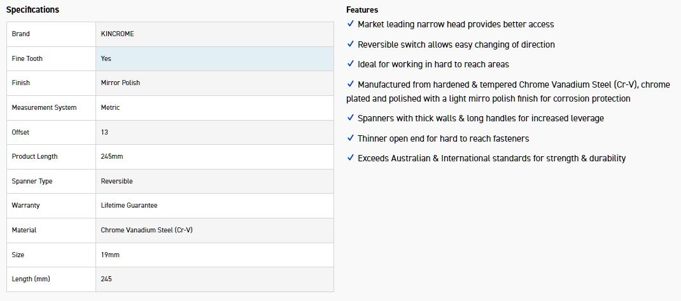Select the Chrome Vanadium Steel material cell

[x=146, y=230]
